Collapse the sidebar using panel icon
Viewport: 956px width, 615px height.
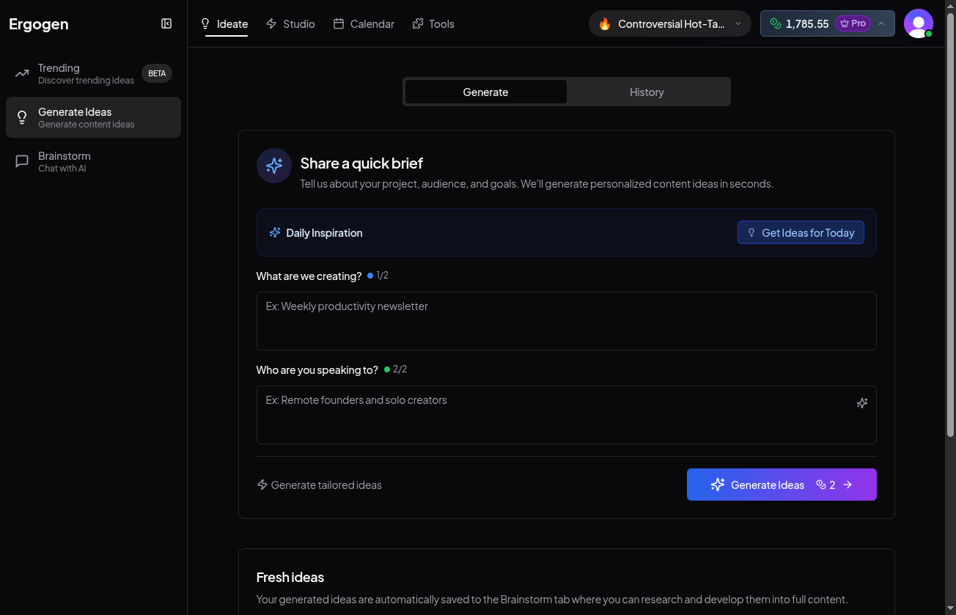tap(166, 23)
